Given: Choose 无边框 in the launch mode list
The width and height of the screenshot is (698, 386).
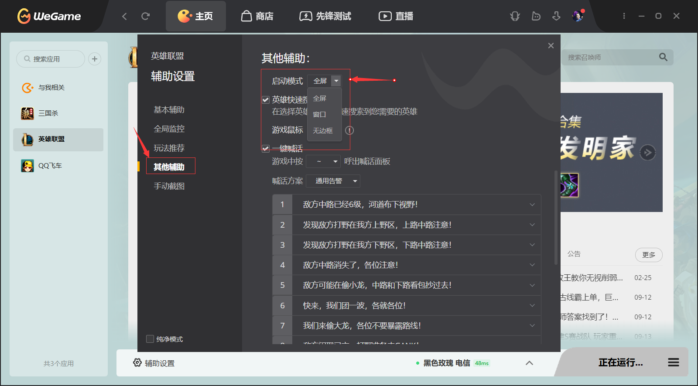Looking at the screenshot, I should [323, 131].
